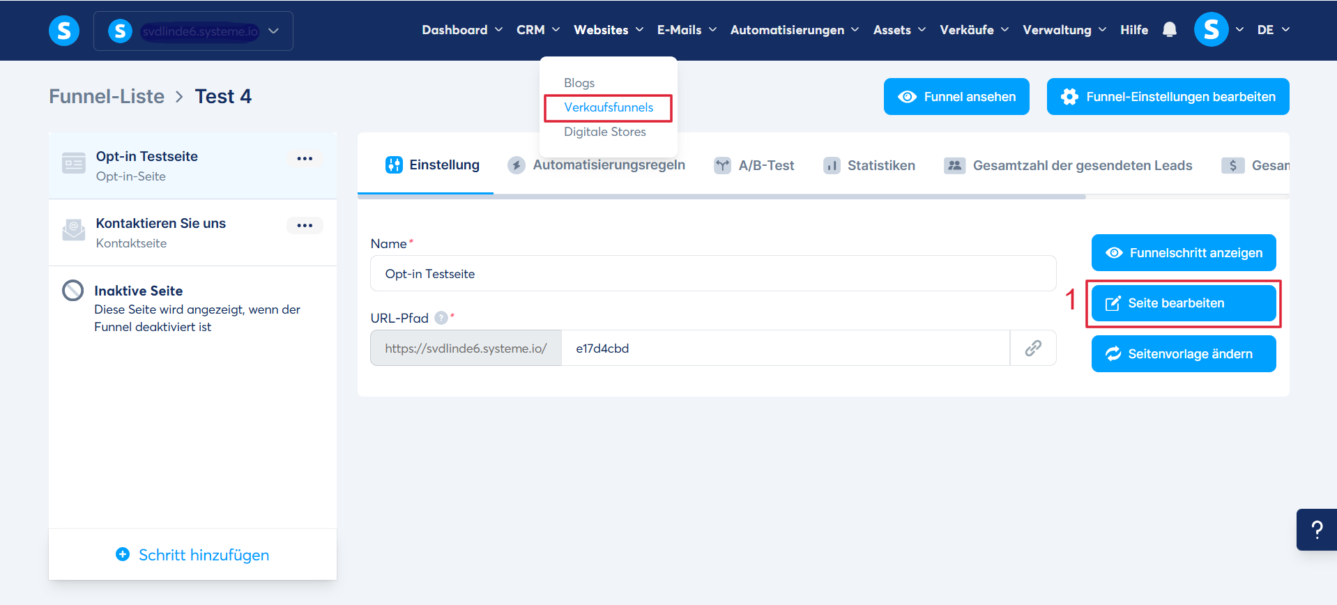Open the options menu for Kontaktieren Sie uns
This screenshot has width=1337, height=605.
click(305, 226)
